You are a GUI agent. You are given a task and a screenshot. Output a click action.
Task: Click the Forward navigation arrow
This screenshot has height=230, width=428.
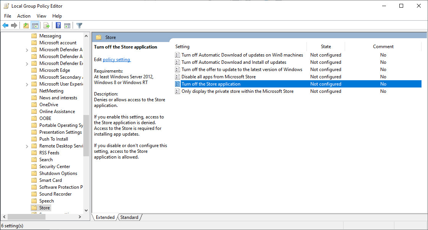point(14,25)
